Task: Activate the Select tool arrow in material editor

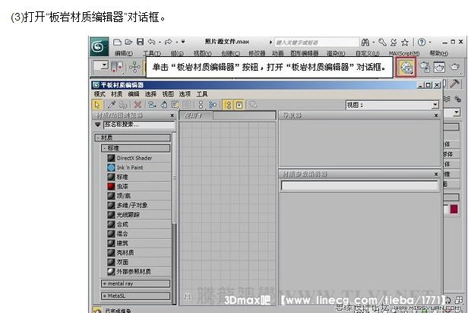Action: tap(97, 105)
